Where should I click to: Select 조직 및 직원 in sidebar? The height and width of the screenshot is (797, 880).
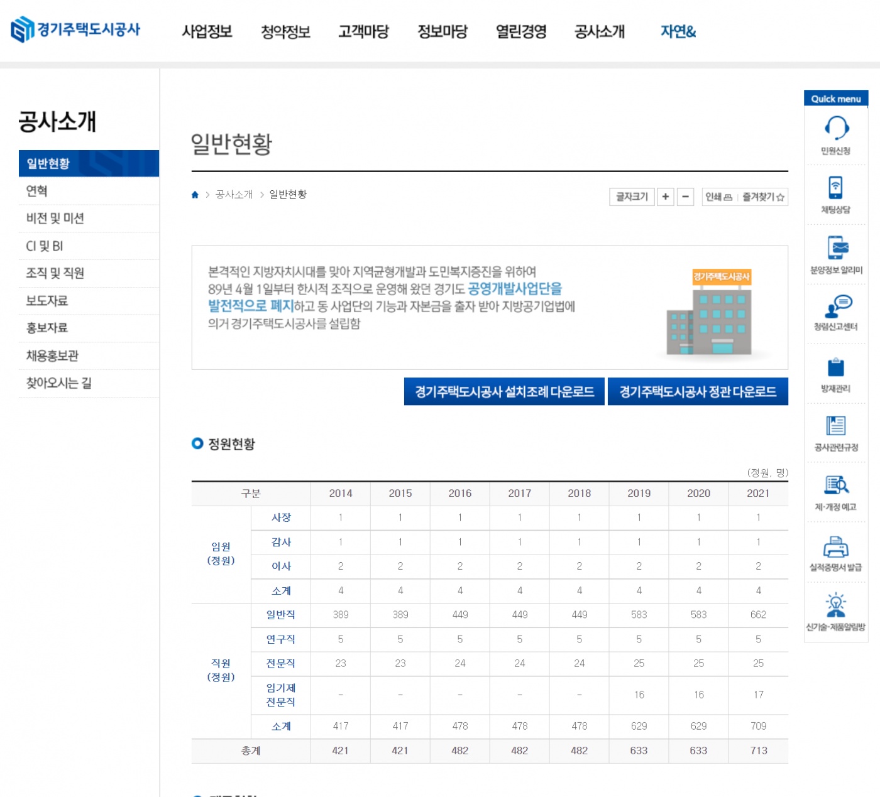point(55,273)
